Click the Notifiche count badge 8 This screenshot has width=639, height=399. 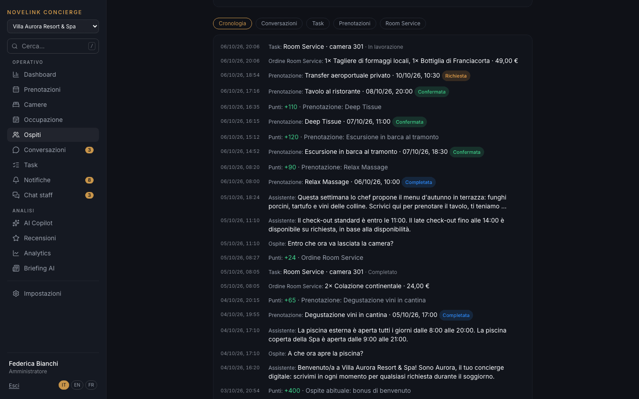pos(89,180)
